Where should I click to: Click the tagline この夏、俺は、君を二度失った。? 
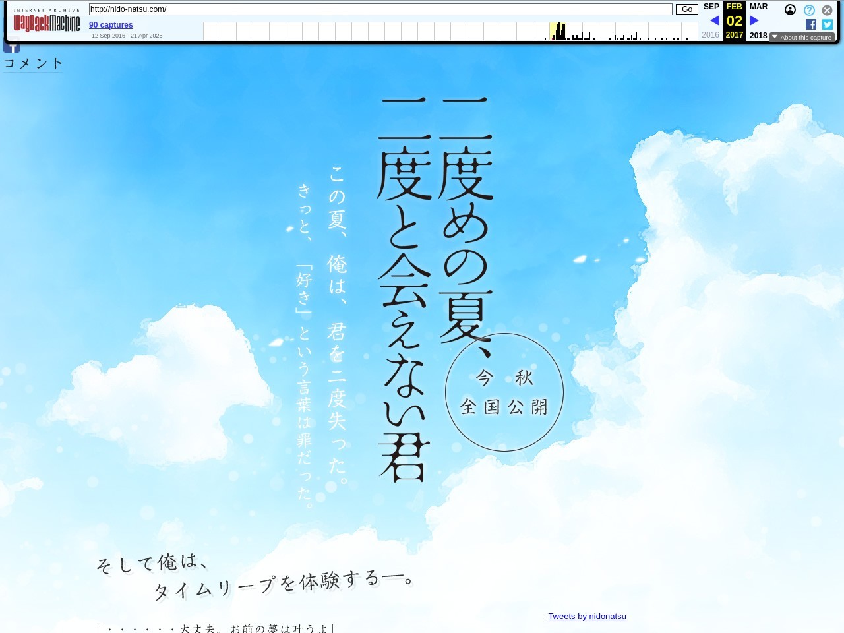pos(337,324)
